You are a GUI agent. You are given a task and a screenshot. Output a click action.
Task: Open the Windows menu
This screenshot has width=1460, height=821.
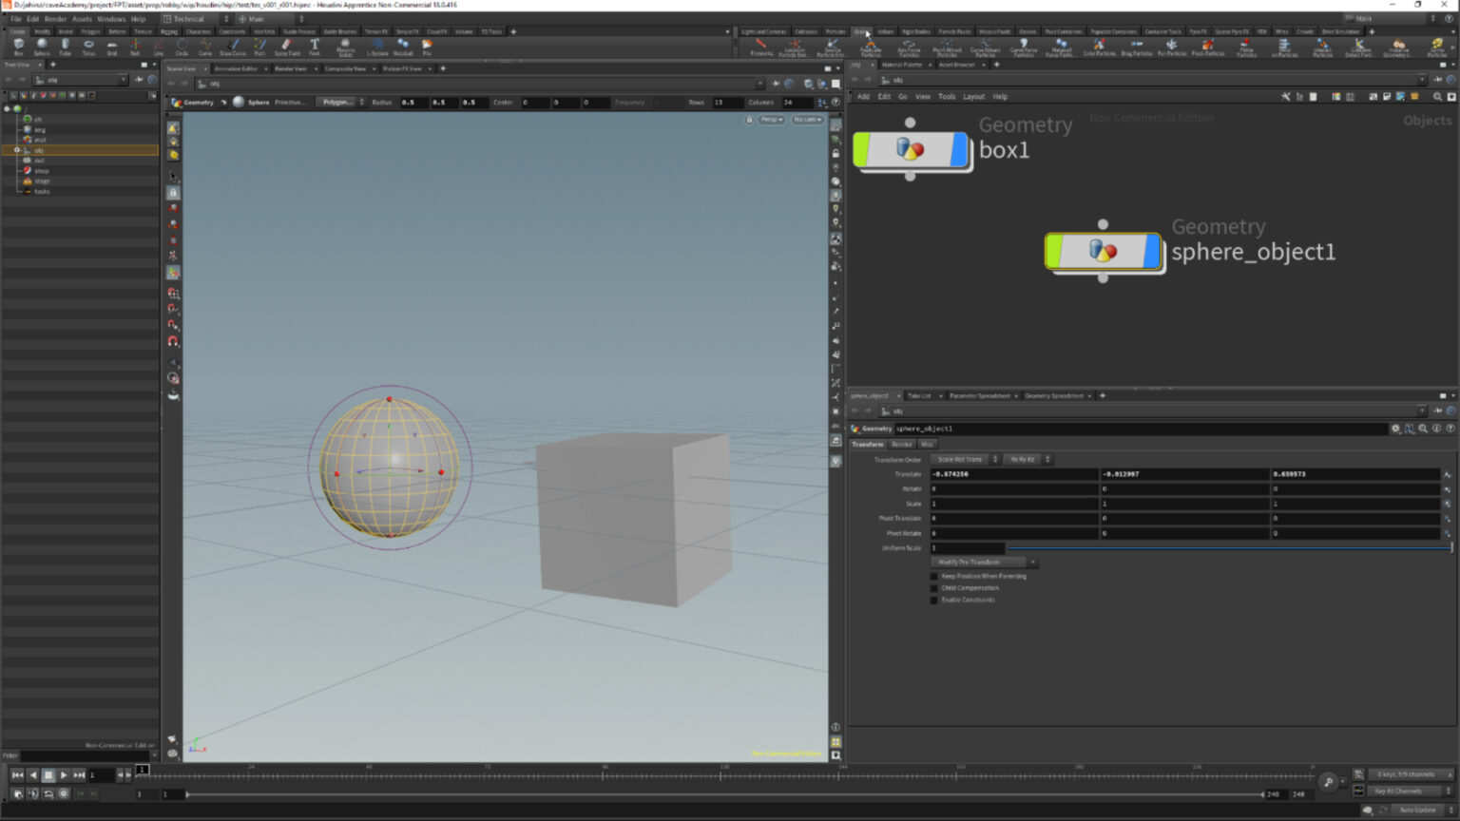(x=110, y=18)
